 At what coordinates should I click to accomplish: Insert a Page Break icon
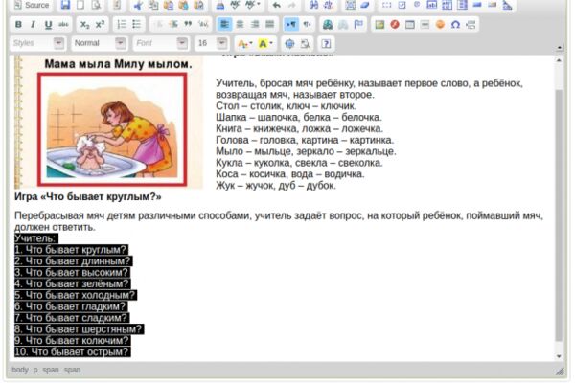click(x=471, y=25)
